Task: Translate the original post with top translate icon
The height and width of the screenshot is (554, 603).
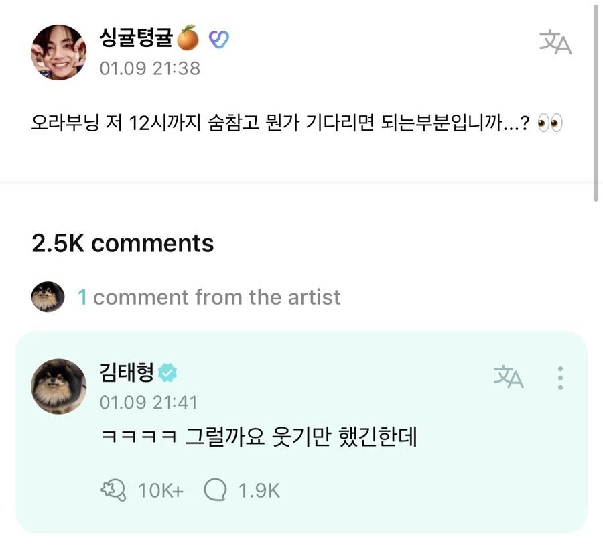Action: click(555, 42)
